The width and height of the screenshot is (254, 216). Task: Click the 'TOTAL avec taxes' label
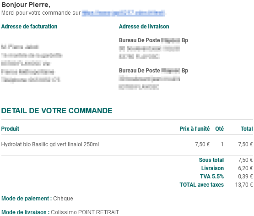(x=202, y=185)
